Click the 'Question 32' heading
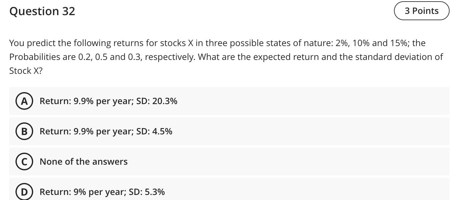 [x=42, y=11]
